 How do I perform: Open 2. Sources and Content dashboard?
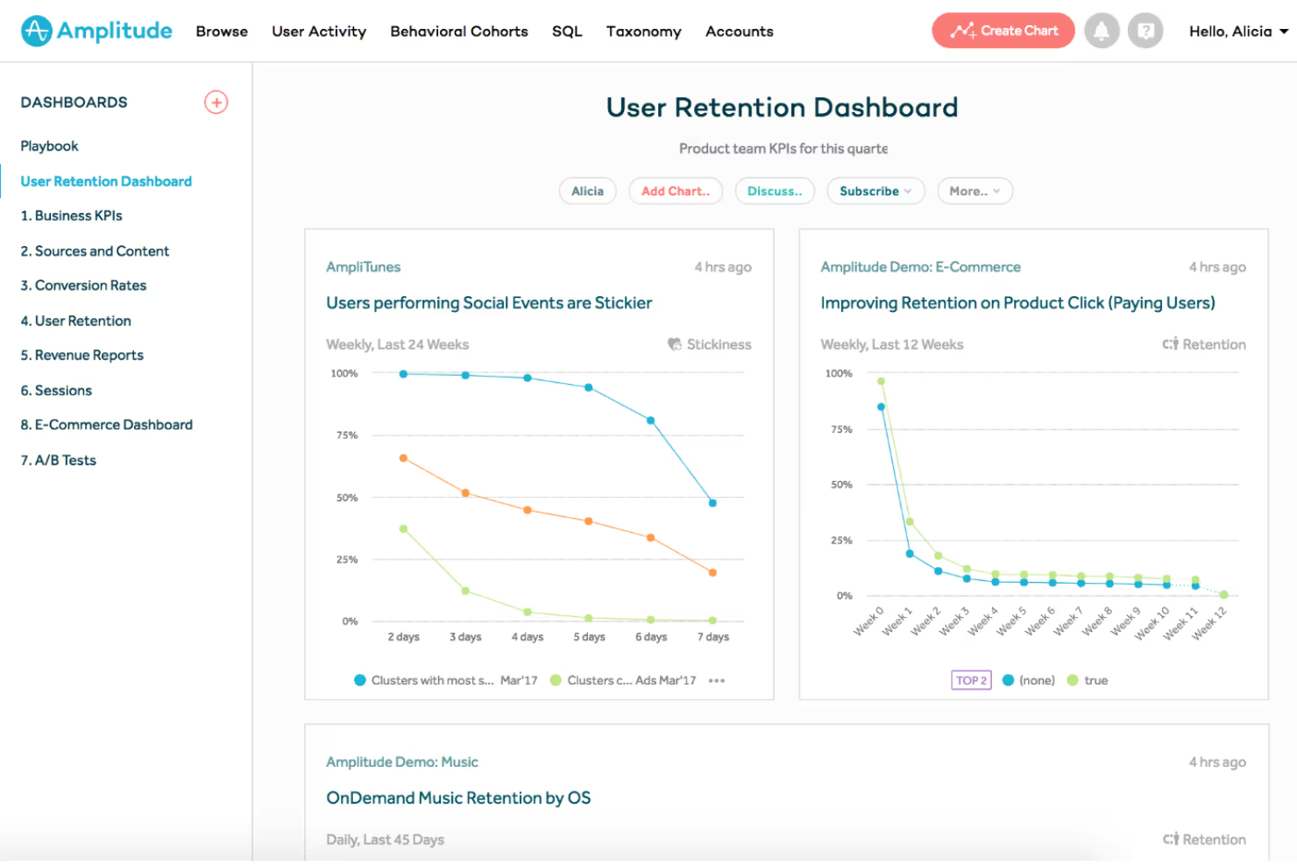point(95,252)
